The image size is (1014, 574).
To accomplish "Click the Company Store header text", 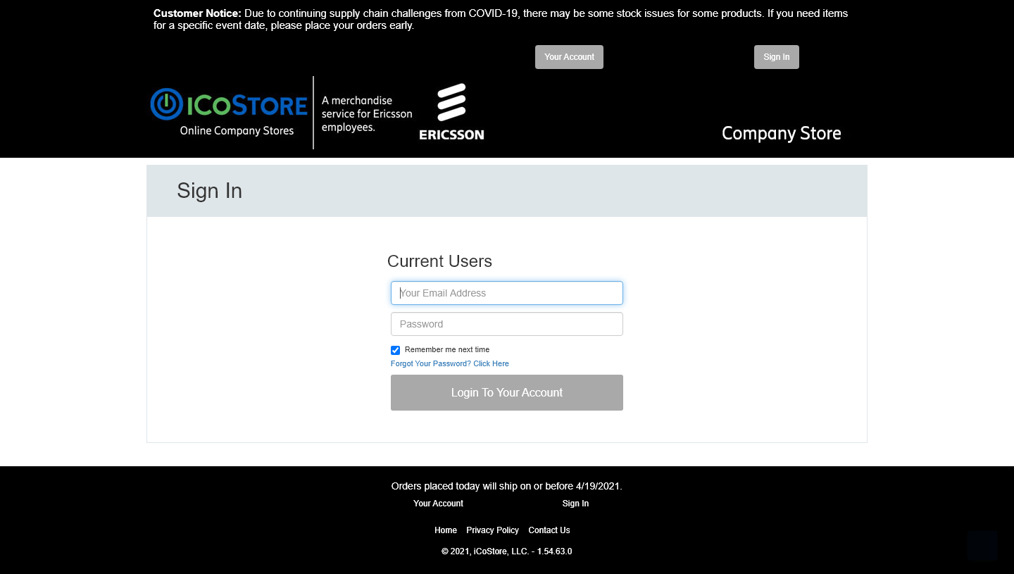I will (x=781, y=134).
